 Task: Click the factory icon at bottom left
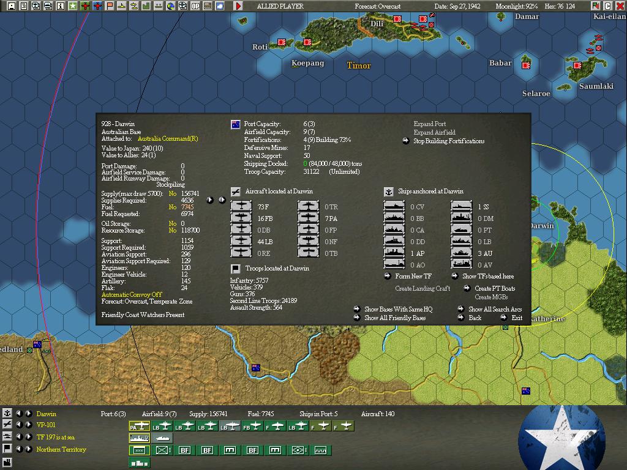coord(7,461)
